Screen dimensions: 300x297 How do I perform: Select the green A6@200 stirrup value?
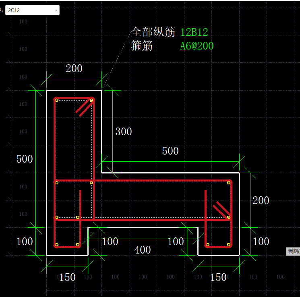point(197,46)
